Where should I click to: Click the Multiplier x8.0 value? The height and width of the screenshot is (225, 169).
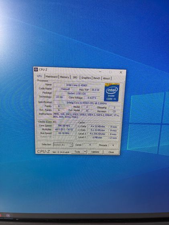[64, 129]
